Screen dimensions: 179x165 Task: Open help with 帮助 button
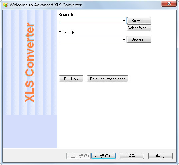point(160,156)
